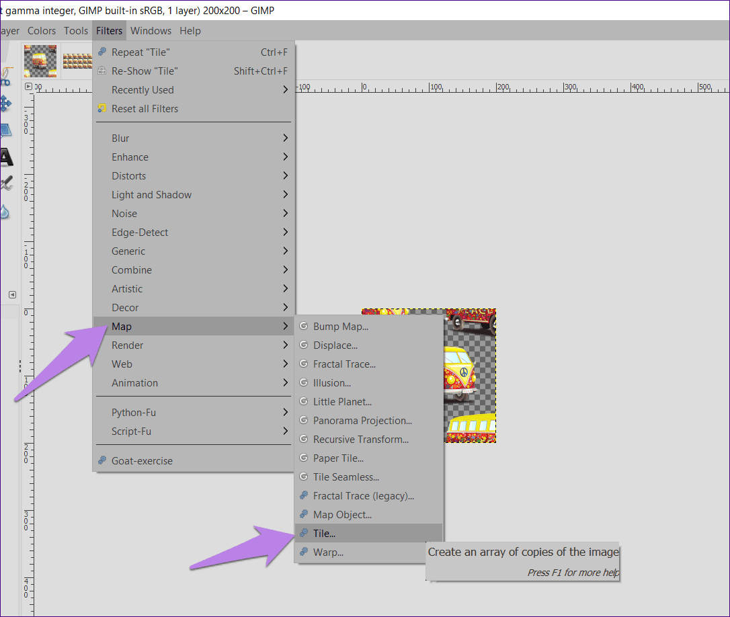Pick the blur water drop tool
Image resolution: width=730 pixels, height=617 pixels.
[x=4, y=212]
